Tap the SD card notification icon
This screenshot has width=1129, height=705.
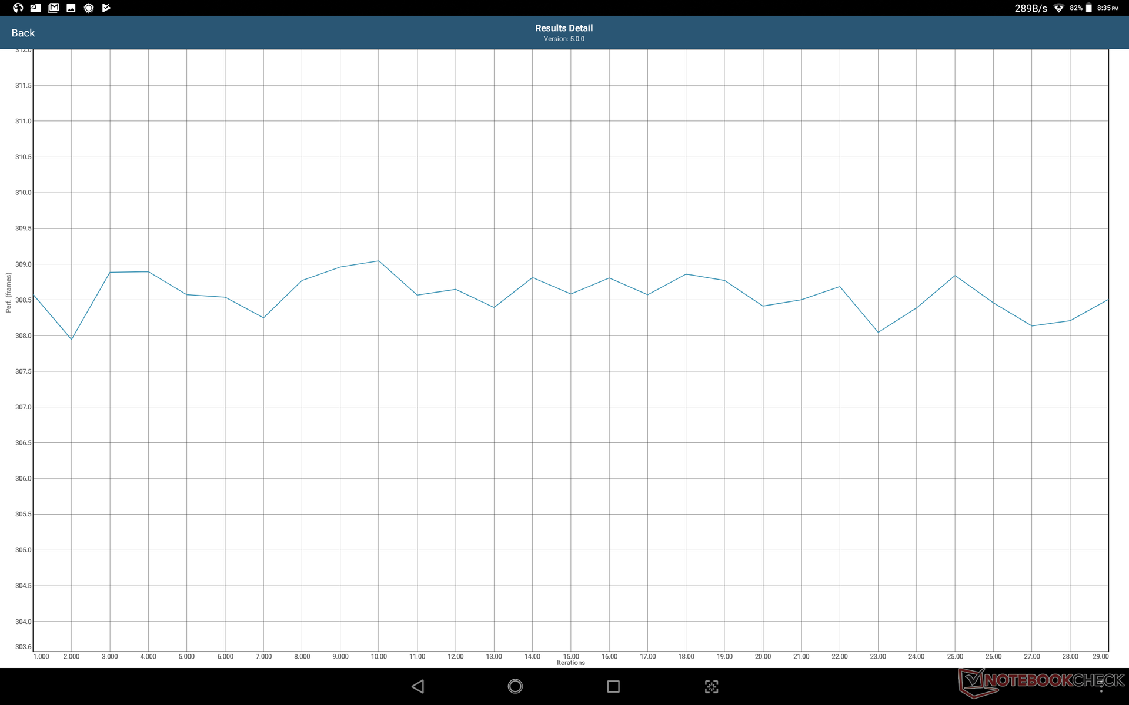tap(36, 8)
